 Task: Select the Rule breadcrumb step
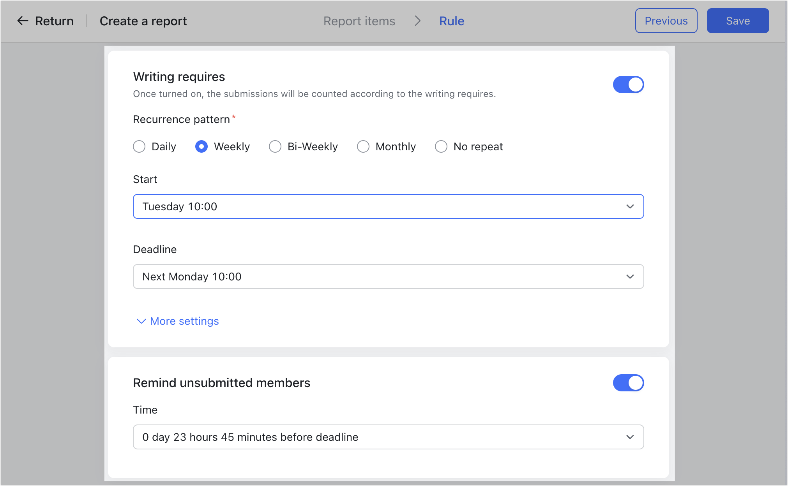(451, 21)
